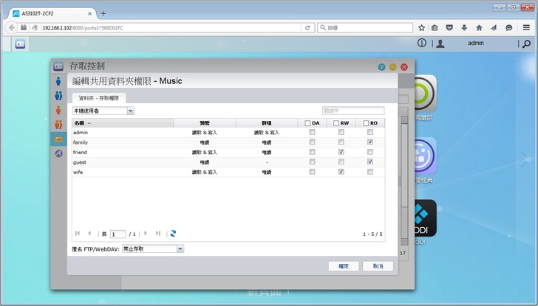
Task: Click the info icon in the portal top bar
Action: (422, 44)
